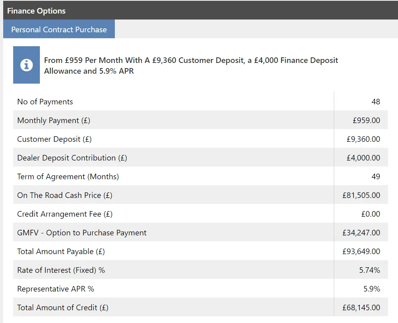Select the £93,649.00 total payable value

361,251
